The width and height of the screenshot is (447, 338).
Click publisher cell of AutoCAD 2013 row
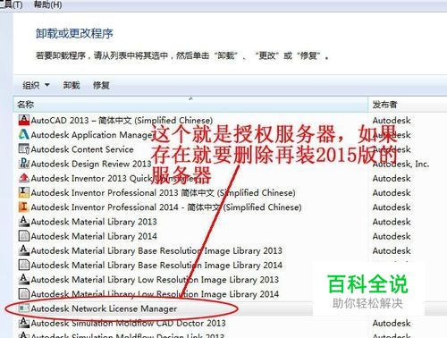(x=392, y=120)
